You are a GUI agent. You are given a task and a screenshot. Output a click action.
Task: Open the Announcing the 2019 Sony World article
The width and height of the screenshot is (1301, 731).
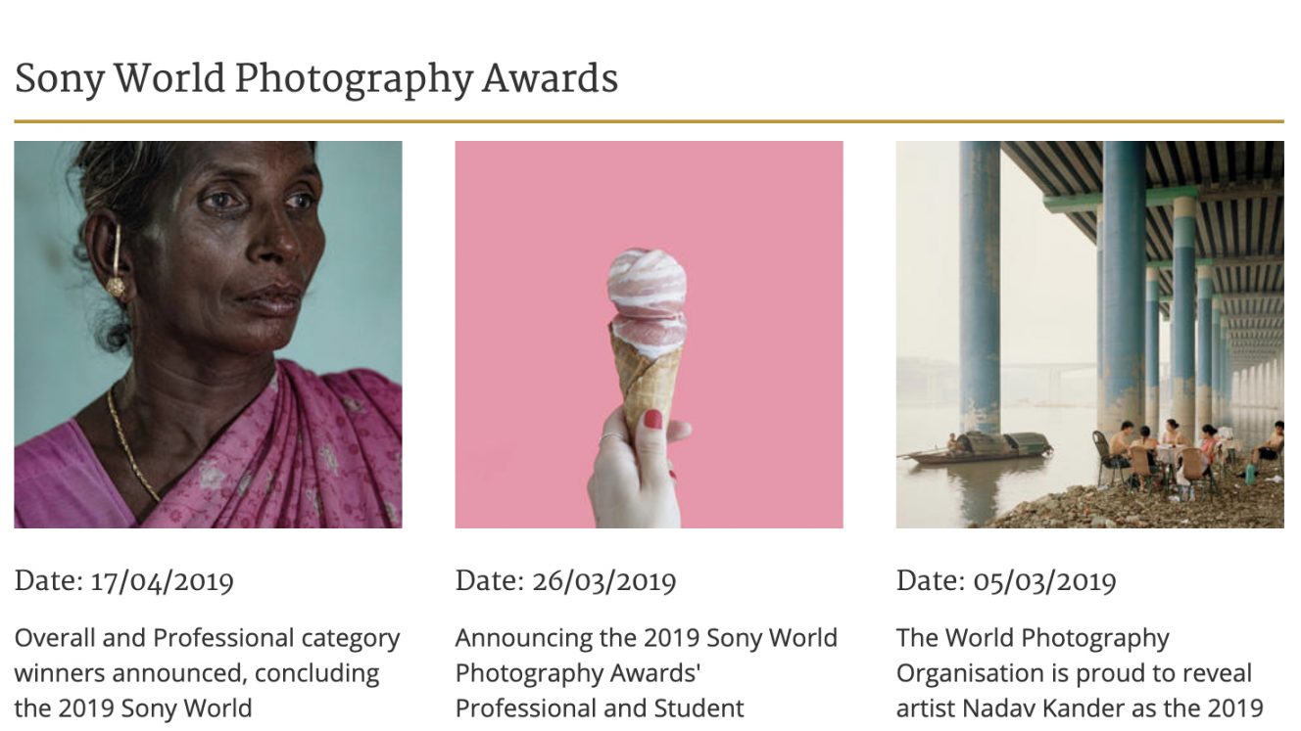pyautogui.click(x=647, y=673)
